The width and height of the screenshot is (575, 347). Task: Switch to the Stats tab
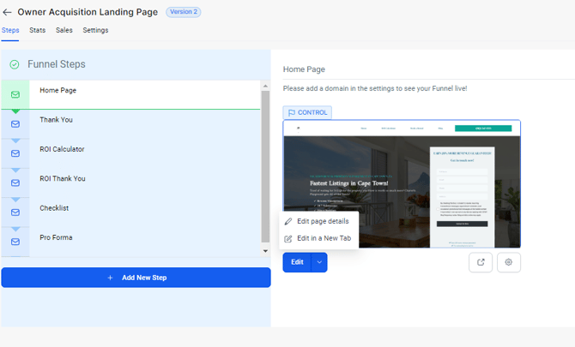point(37,30)
